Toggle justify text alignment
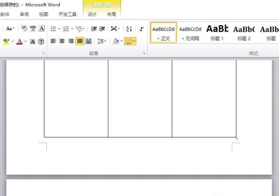 [x=80, y=41]
